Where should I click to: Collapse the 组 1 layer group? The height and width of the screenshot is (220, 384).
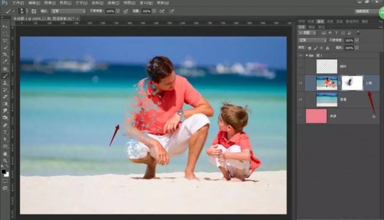coord(306,55)
